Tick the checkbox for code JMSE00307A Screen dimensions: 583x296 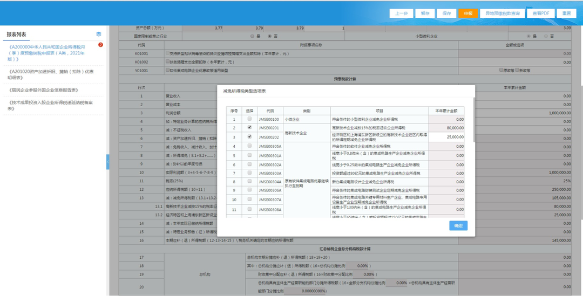249,199
